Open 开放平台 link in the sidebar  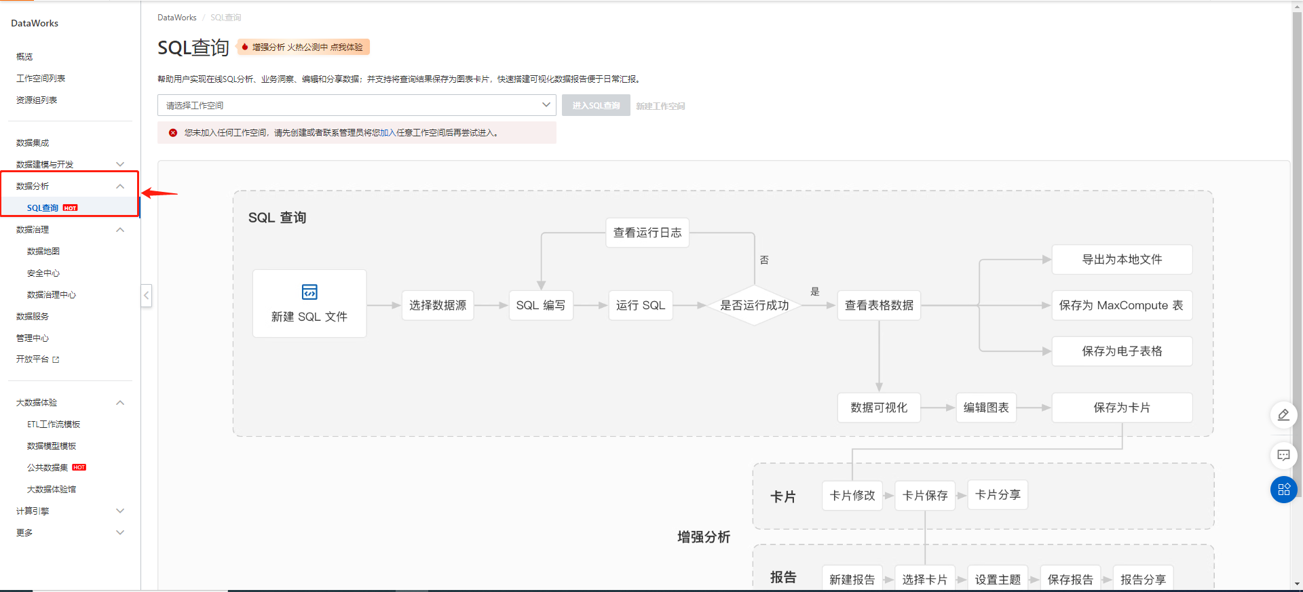coord(33,359)
